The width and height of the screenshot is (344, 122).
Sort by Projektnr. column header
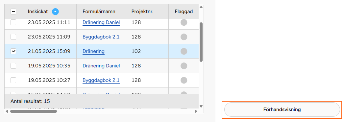point(142,12)
